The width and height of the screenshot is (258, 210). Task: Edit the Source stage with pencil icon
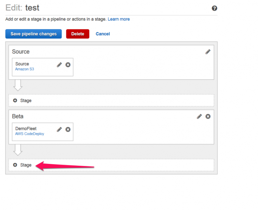point(208,52)
